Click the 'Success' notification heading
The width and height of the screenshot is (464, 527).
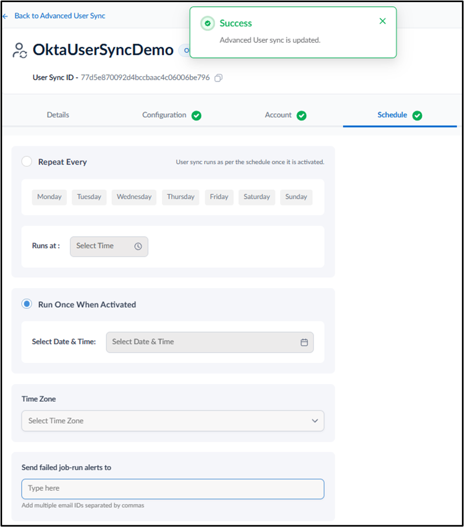(x=235, y=23)
